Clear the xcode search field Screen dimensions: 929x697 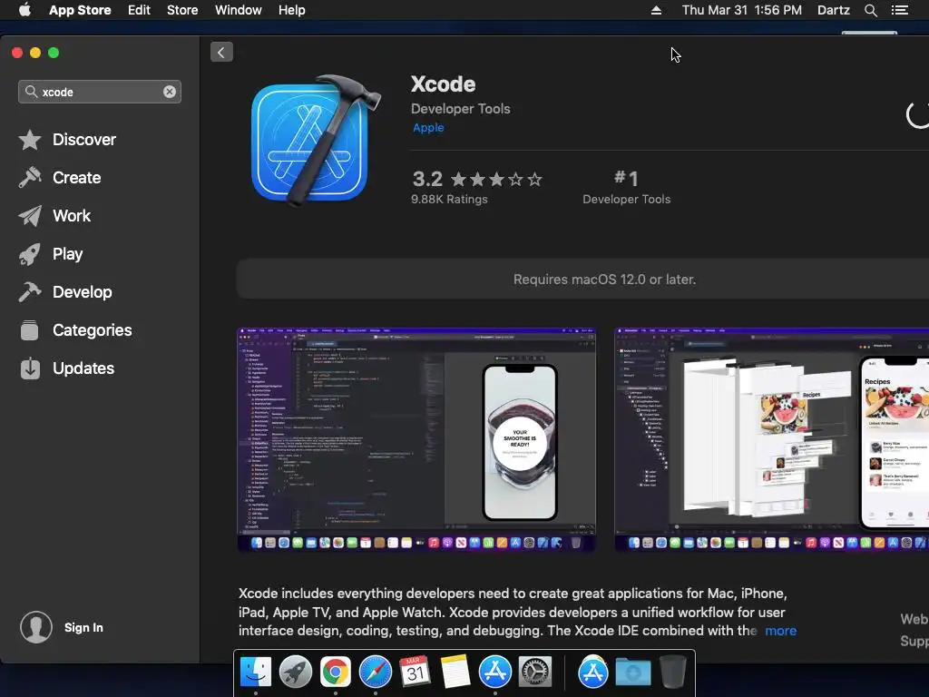click(170, 92)
